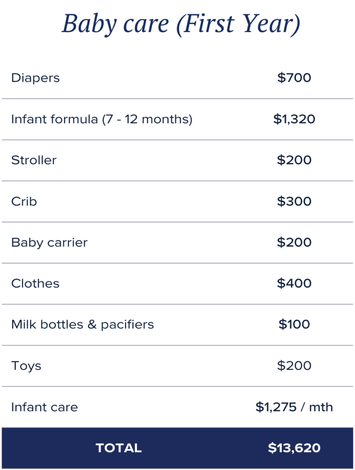Select the Clothes row label
The width and height of the screenshot is (355, 470).
click(x=35, y=284)
